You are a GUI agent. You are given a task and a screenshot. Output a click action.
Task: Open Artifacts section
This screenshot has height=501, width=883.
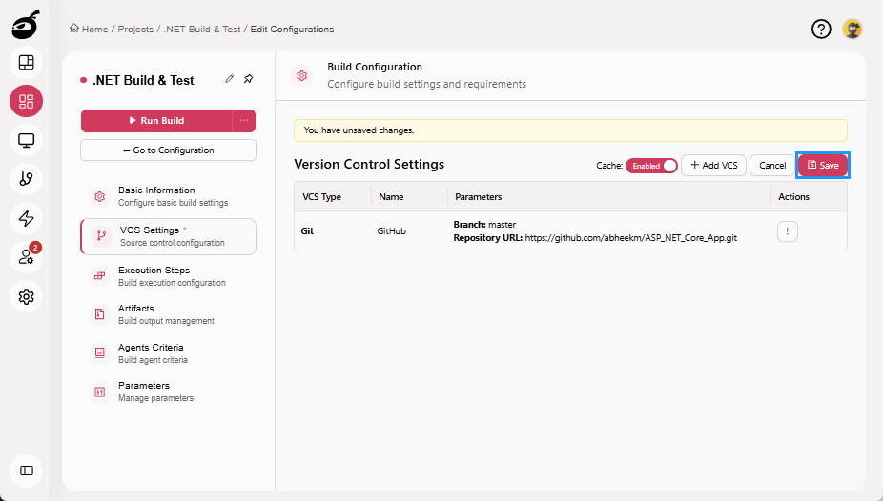[x=168, y=314]
